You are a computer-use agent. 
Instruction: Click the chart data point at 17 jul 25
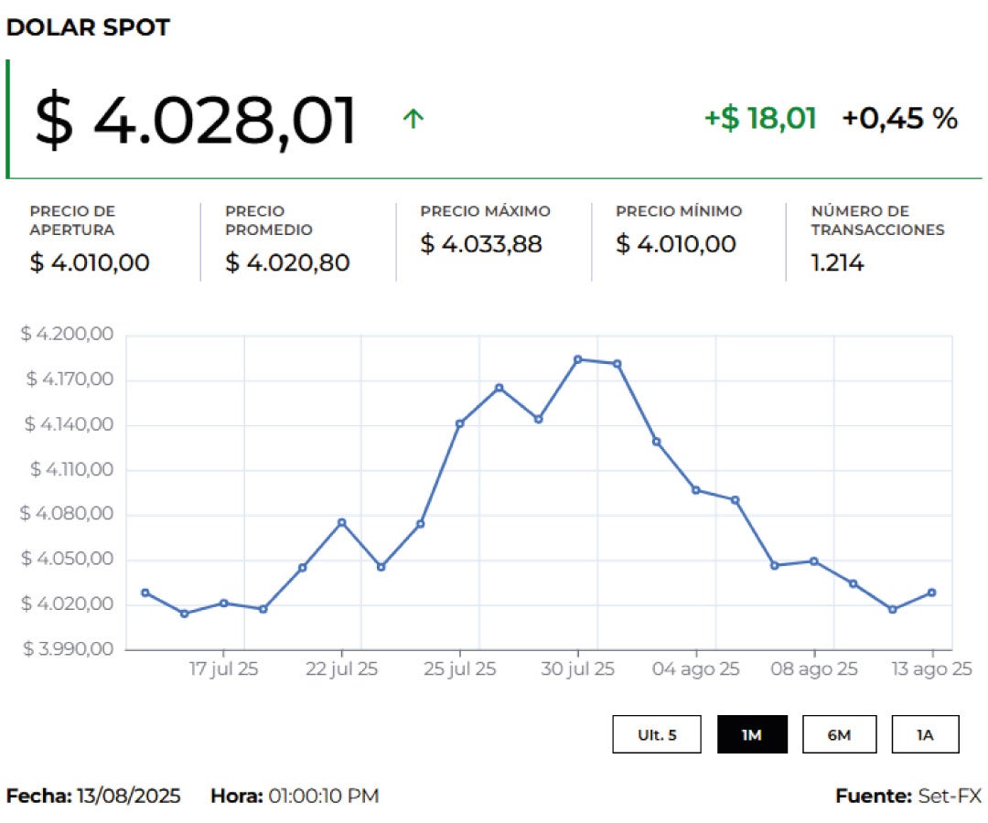click(224, 603)
